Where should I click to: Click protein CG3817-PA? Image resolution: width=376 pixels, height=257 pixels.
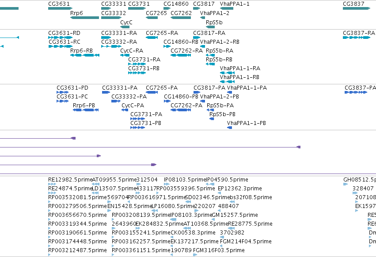point(209,88)
